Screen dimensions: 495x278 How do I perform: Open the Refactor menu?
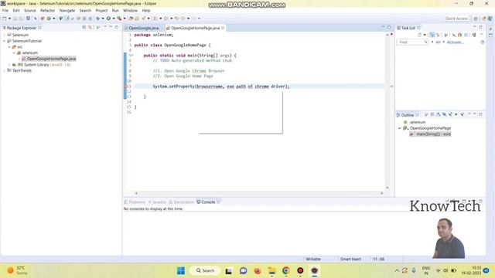[47, 10]
